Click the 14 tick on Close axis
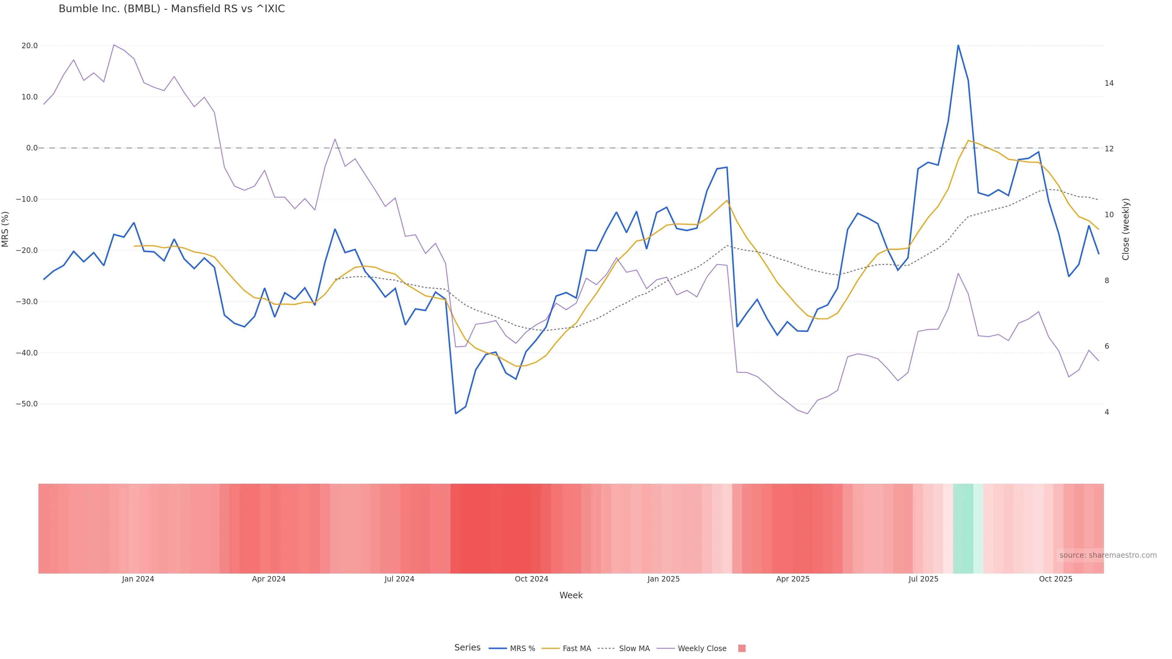 point(1109,83)
